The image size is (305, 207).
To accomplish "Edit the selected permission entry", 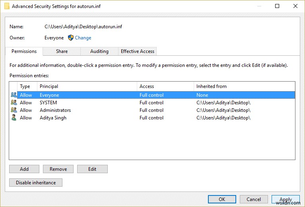I will [92, 169].
